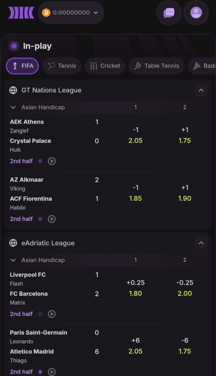Open the chat bubbles icon

point(169,13)
